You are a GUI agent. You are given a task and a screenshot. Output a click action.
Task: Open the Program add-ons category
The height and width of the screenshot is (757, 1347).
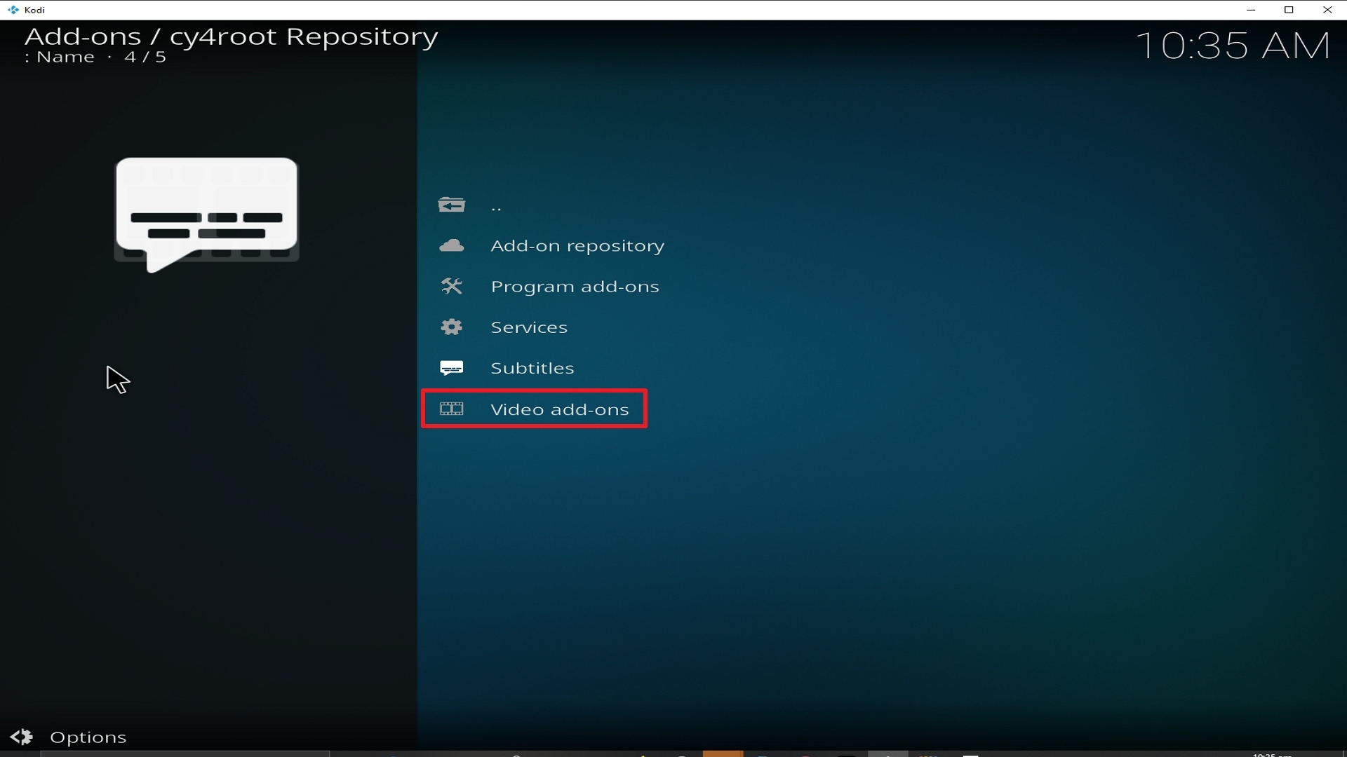[575, 287]
